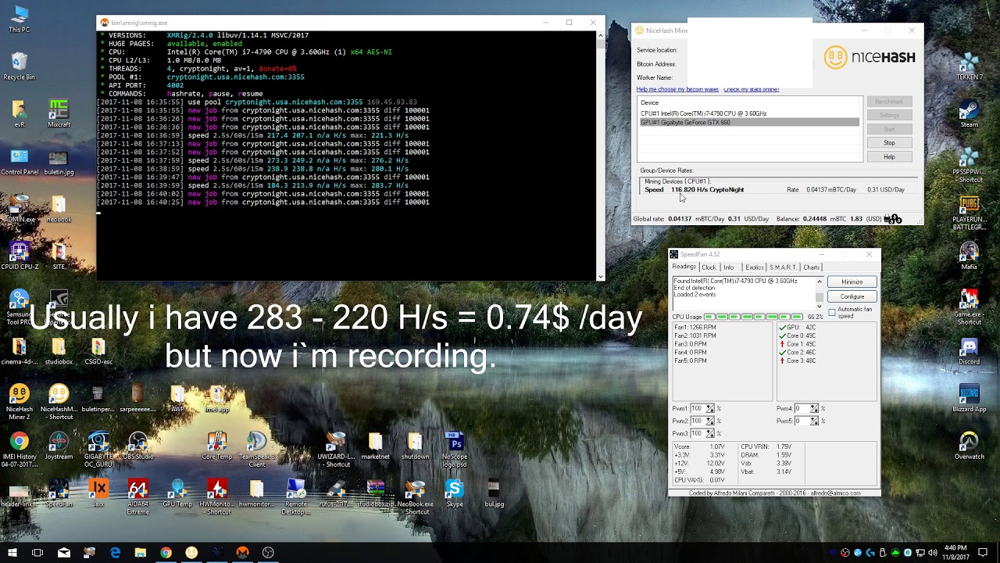Click the Minimize button in SpeedFan
Image resolution: width=1000 pixels, height=563 pixels.
(x=852, y=281)
